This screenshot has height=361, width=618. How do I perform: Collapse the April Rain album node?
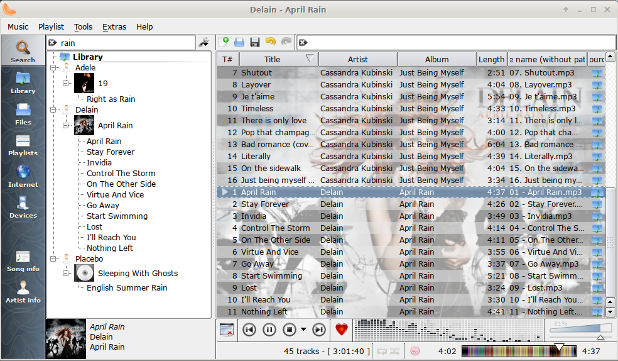pyautogui.click(x=65, y=125)
